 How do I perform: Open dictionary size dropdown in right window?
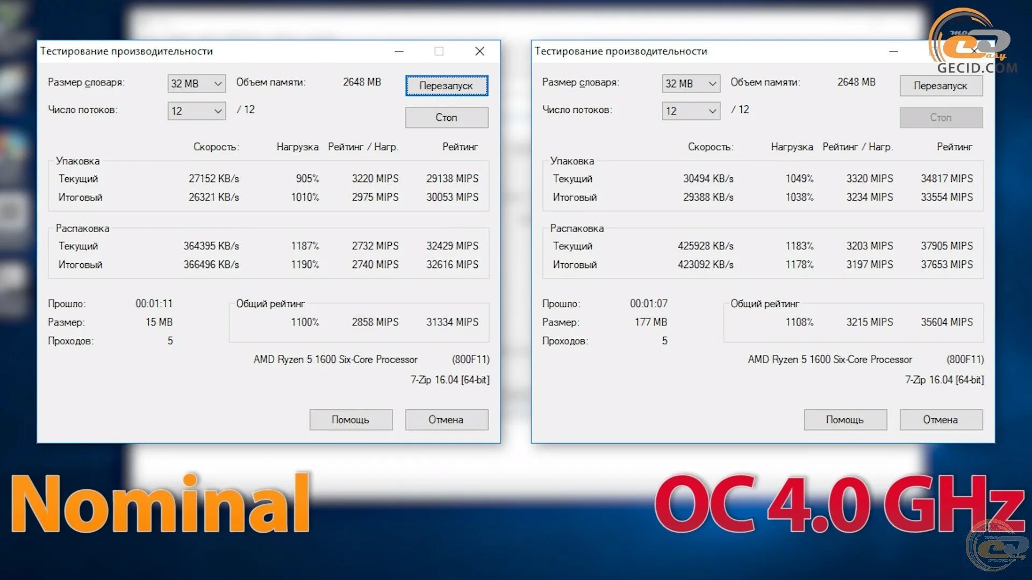coord(691,83)
